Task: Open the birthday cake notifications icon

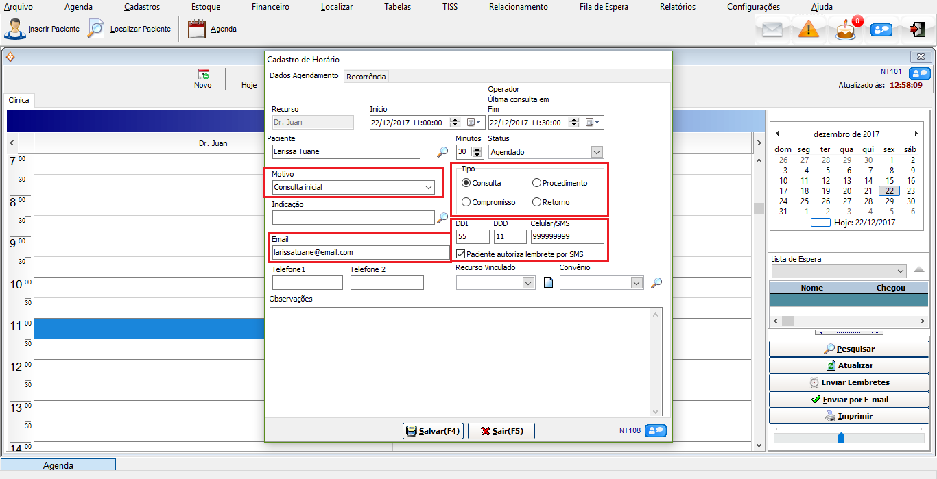Action: point(846,29)
